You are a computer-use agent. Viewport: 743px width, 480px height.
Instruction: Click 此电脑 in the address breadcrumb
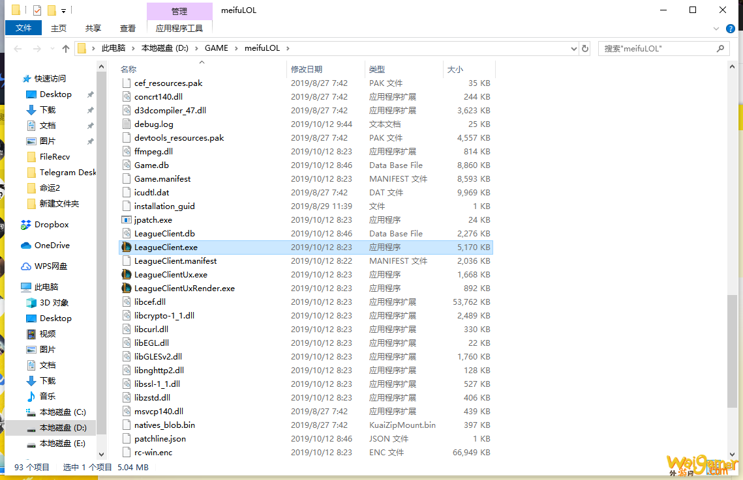(x=114, y=48)
